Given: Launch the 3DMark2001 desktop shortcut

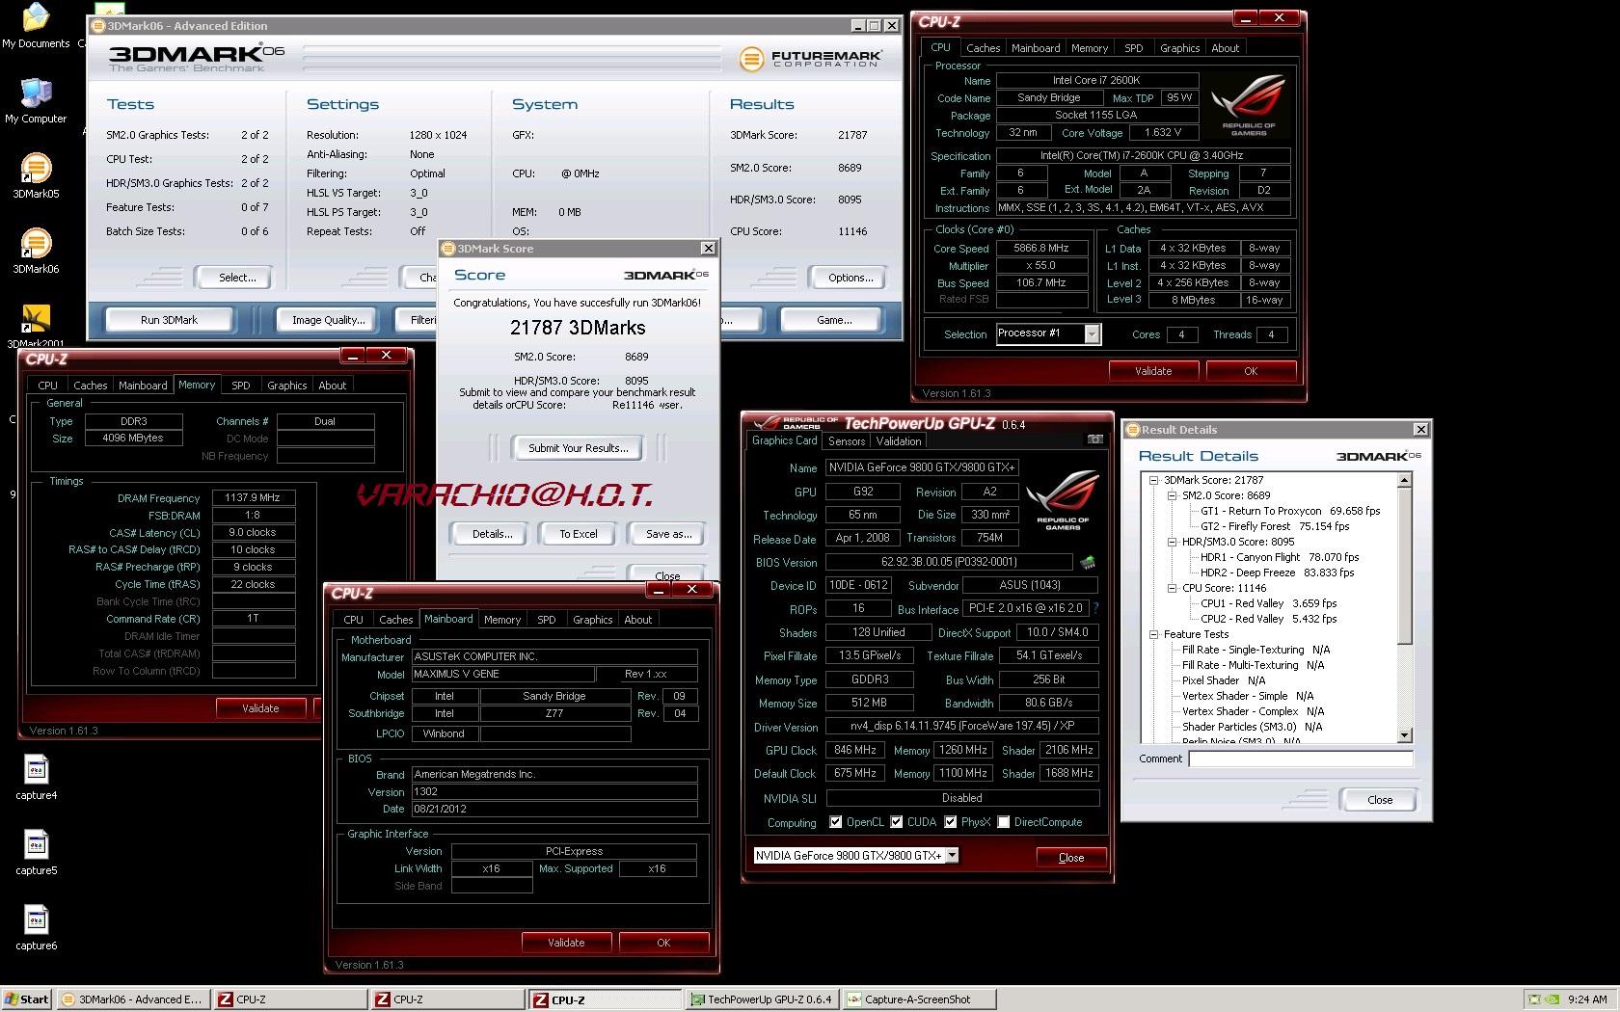Looking at the screenshot, I should point(36,326).
